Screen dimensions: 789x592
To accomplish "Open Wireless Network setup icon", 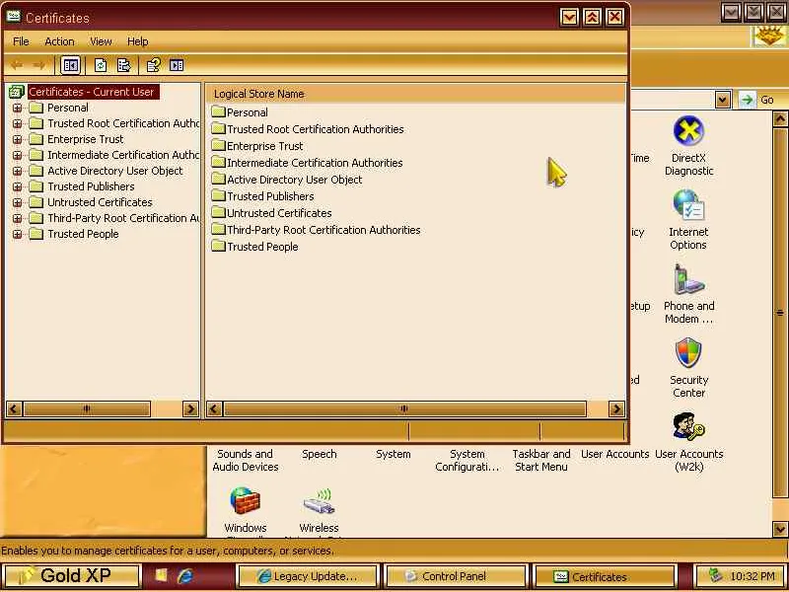I will 319,500.
